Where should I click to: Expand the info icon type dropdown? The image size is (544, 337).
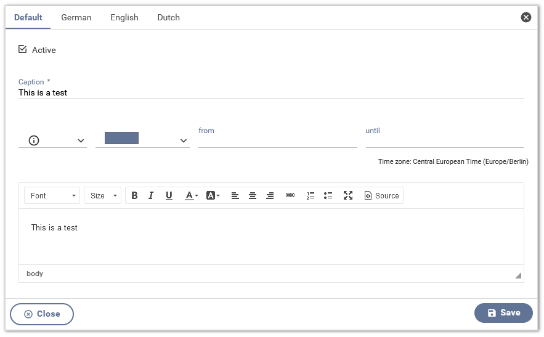pyautogui.click(x=52, y=140)
